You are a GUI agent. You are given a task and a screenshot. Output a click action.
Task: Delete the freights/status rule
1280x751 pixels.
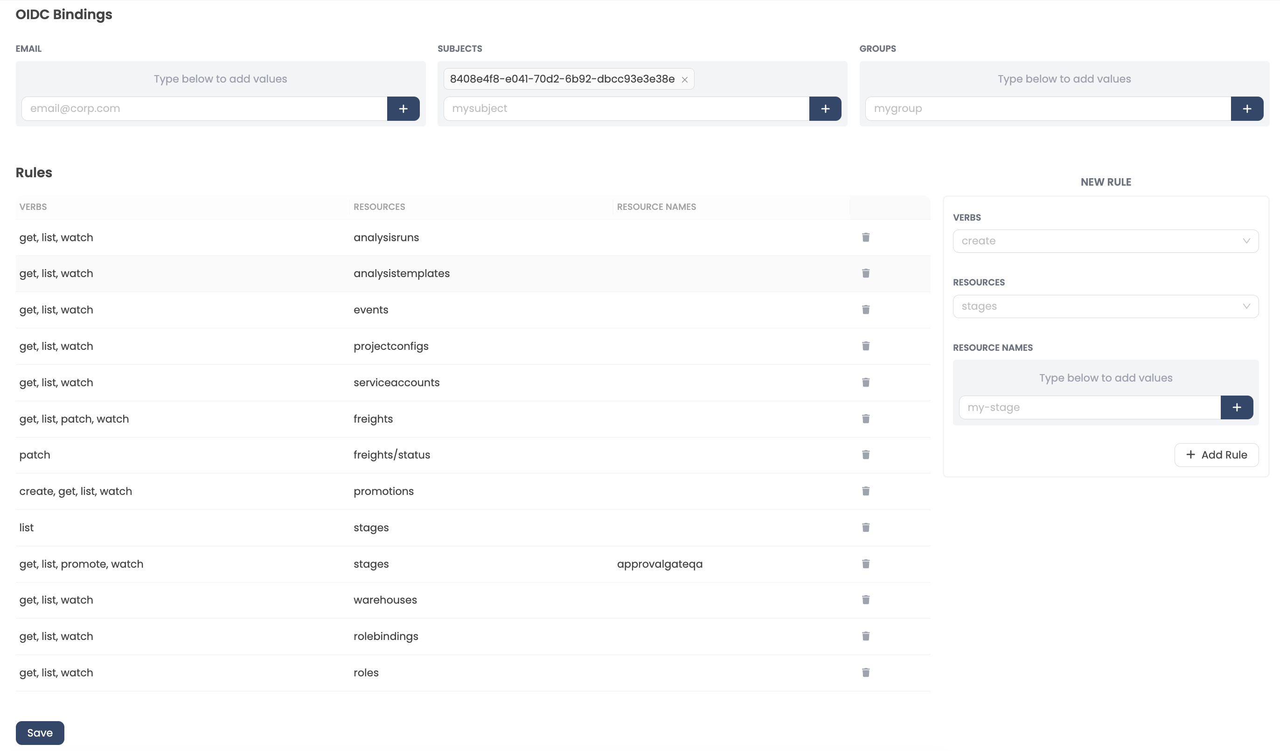(865, 454)
